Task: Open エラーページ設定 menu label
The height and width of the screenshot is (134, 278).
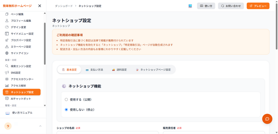Action: 21,47
